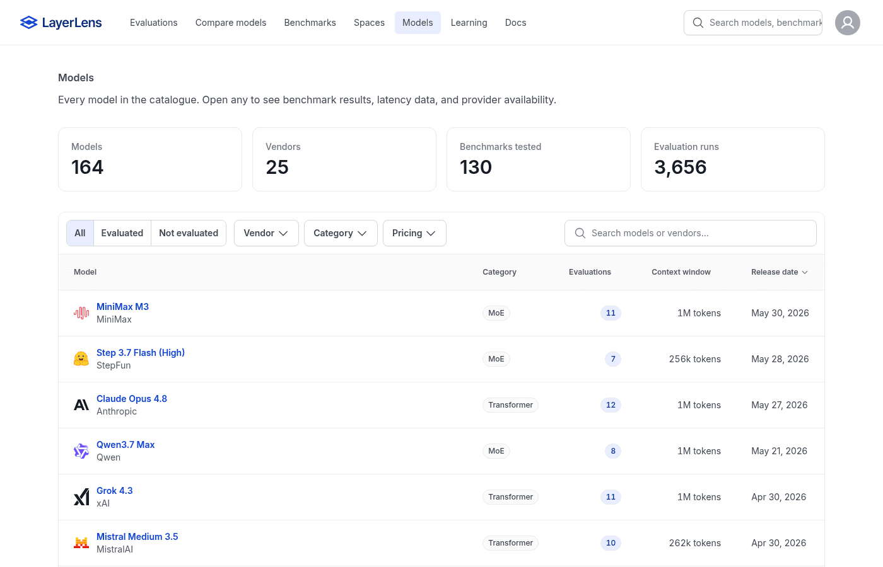
Task: Click the MoE tag in MiniMax M3 row
Action: tap(496, 313)
